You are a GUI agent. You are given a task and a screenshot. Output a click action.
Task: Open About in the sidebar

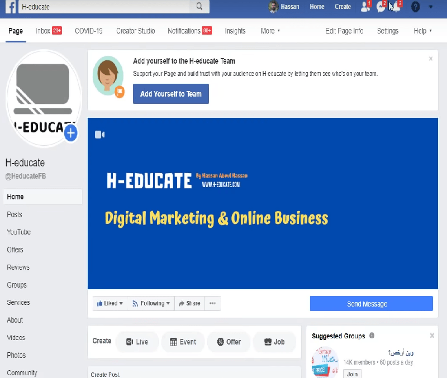point(15,320)
